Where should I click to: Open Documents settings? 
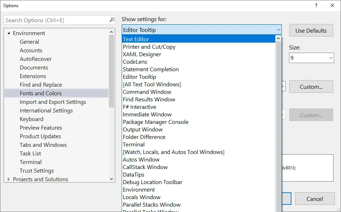(34, 67)
